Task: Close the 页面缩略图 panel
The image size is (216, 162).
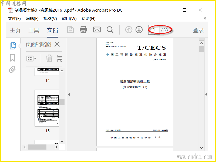Action: (x=57, y=44)
